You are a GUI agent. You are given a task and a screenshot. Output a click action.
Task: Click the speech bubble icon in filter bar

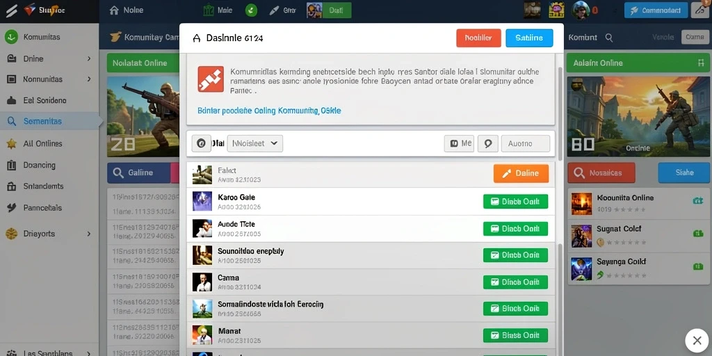click(x=487, y=143)
